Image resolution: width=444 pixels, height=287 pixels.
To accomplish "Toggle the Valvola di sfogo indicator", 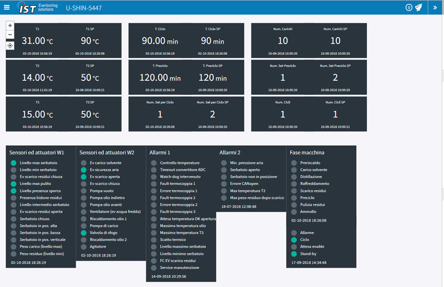I will click(84, 233).
